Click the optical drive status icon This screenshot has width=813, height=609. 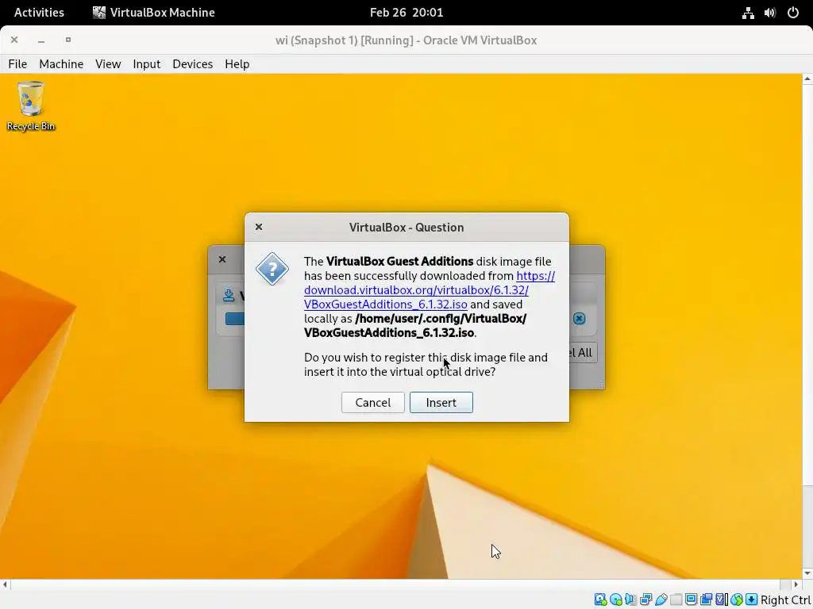click(615, 599)
